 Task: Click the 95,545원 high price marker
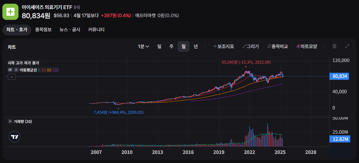(246, 62)
